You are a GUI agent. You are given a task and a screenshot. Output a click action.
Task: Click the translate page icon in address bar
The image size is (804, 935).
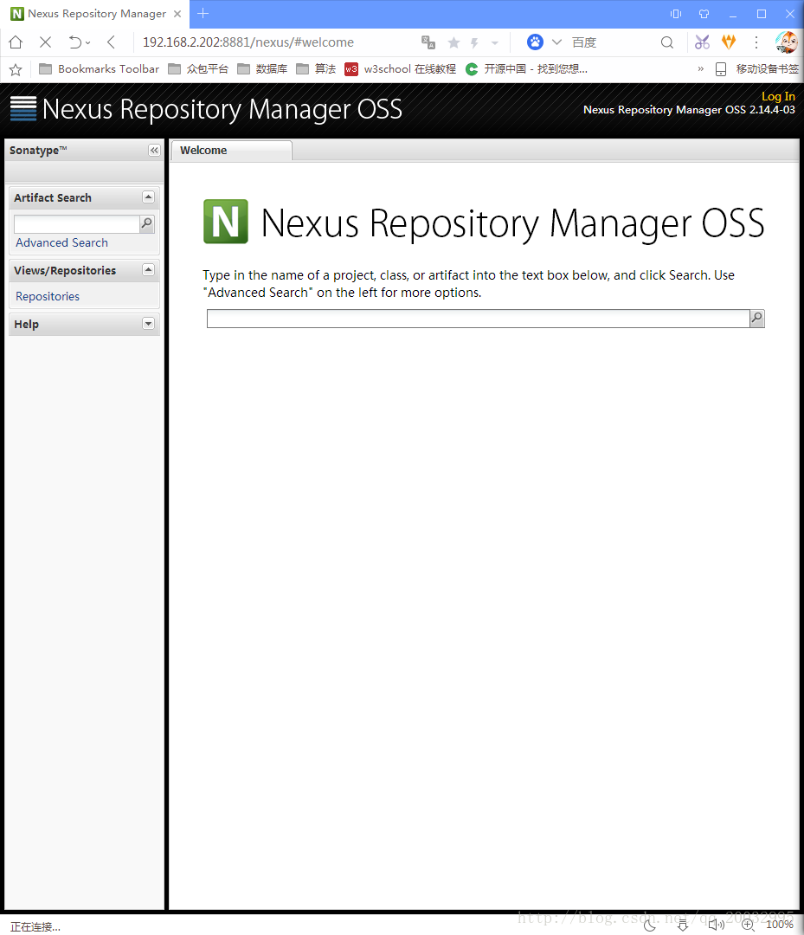pyautogui.click(x=428, y=42)
